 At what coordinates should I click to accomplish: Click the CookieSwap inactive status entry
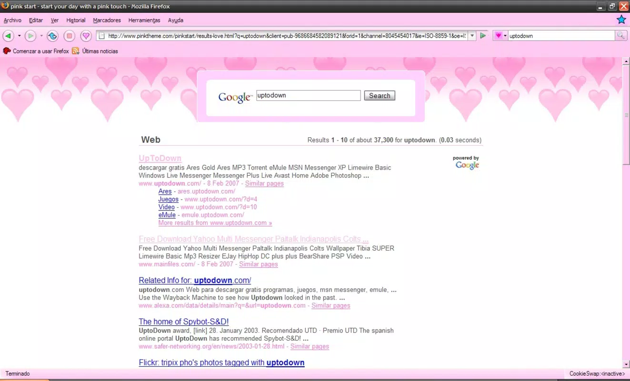[597, 374]
